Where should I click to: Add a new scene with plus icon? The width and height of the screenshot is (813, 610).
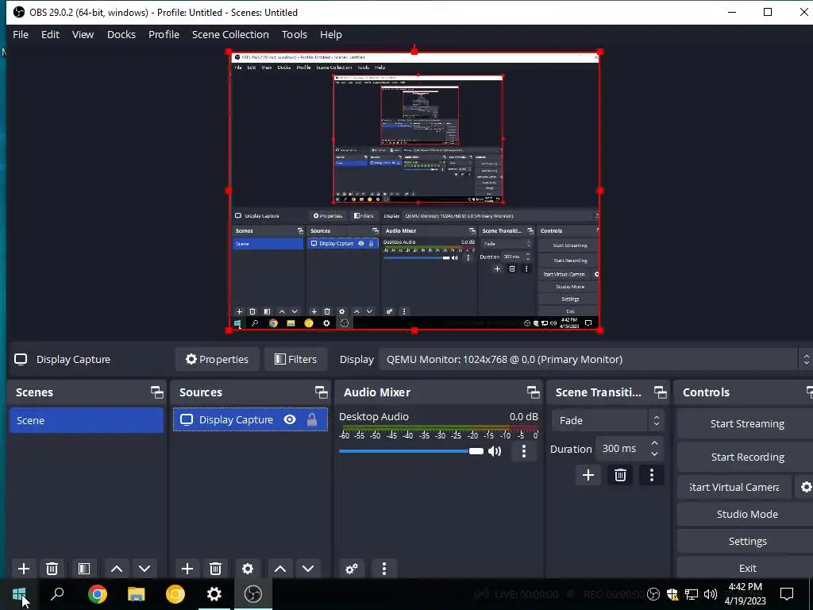click(23, 569)
